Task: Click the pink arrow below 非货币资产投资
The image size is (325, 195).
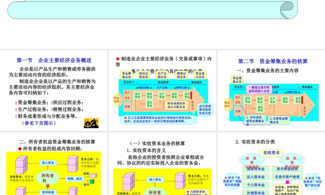Action: point(287,182)
